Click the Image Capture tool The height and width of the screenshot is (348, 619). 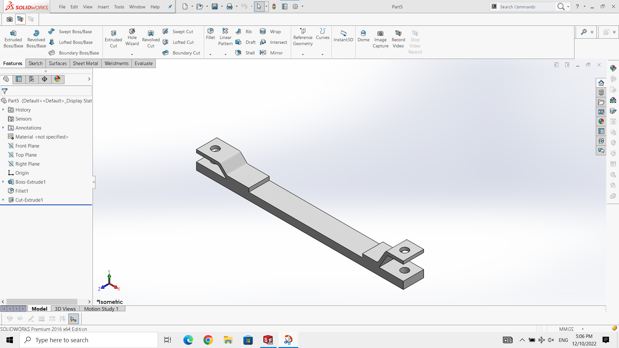(380, 39)
